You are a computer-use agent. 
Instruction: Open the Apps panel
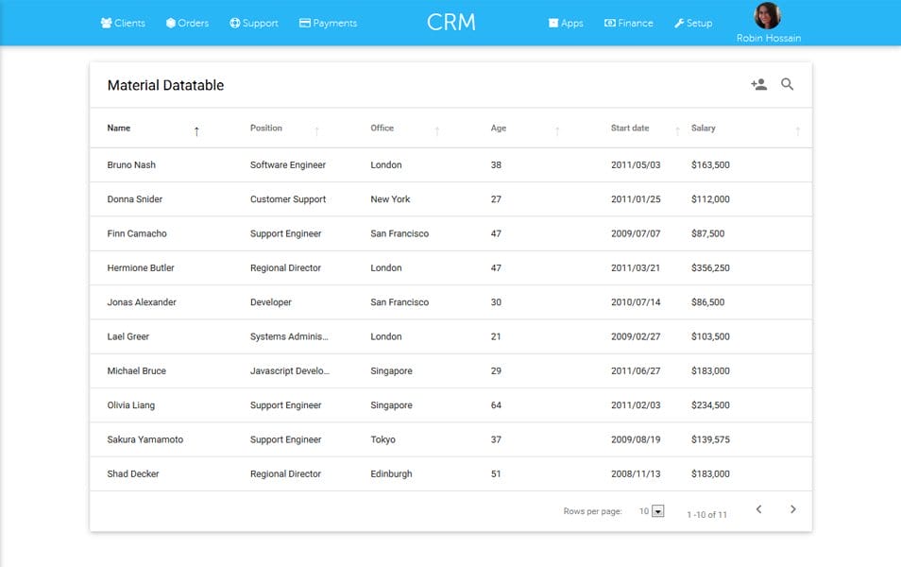(552, 23)
